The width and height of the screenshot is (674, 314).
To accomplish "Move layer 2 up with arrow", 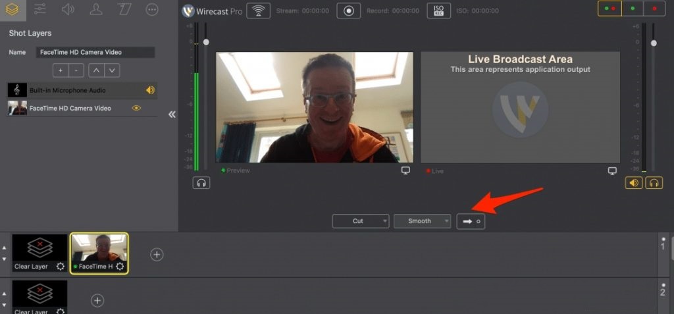I will point(5,294).
